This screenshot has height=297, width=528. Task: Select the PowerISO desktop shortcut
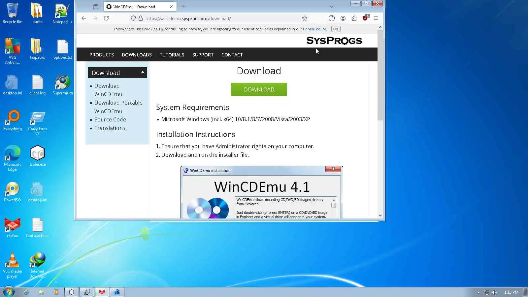point(13,192)
